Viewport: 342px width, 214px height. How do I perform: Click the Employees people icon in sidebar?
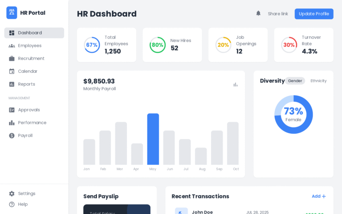(x=12, y=45)
